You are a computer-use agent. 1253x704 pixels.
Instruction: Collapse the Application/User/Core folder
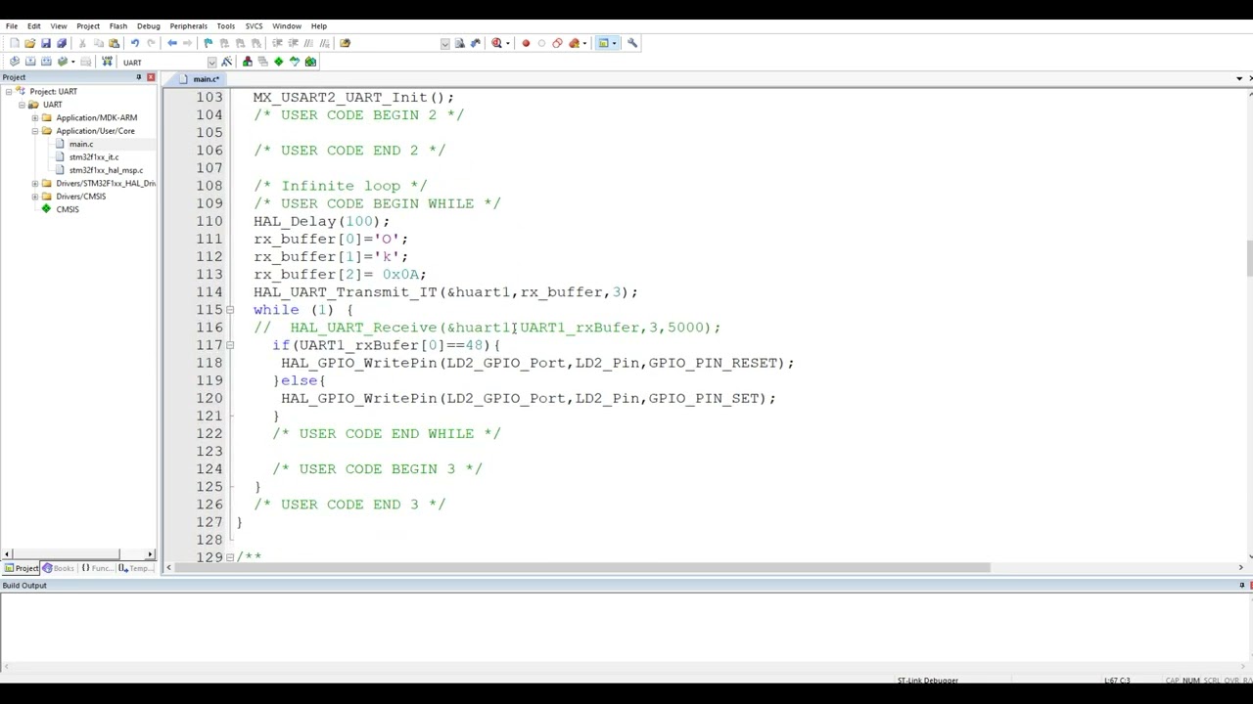34,131
